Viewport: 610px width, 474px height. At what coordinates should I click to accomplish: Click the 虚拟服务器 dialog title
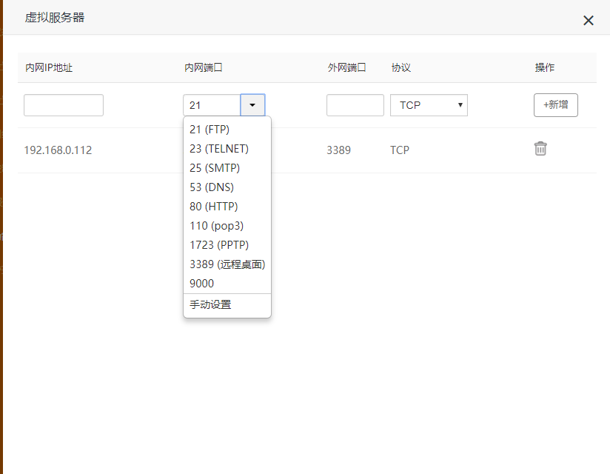pos(55,18)
